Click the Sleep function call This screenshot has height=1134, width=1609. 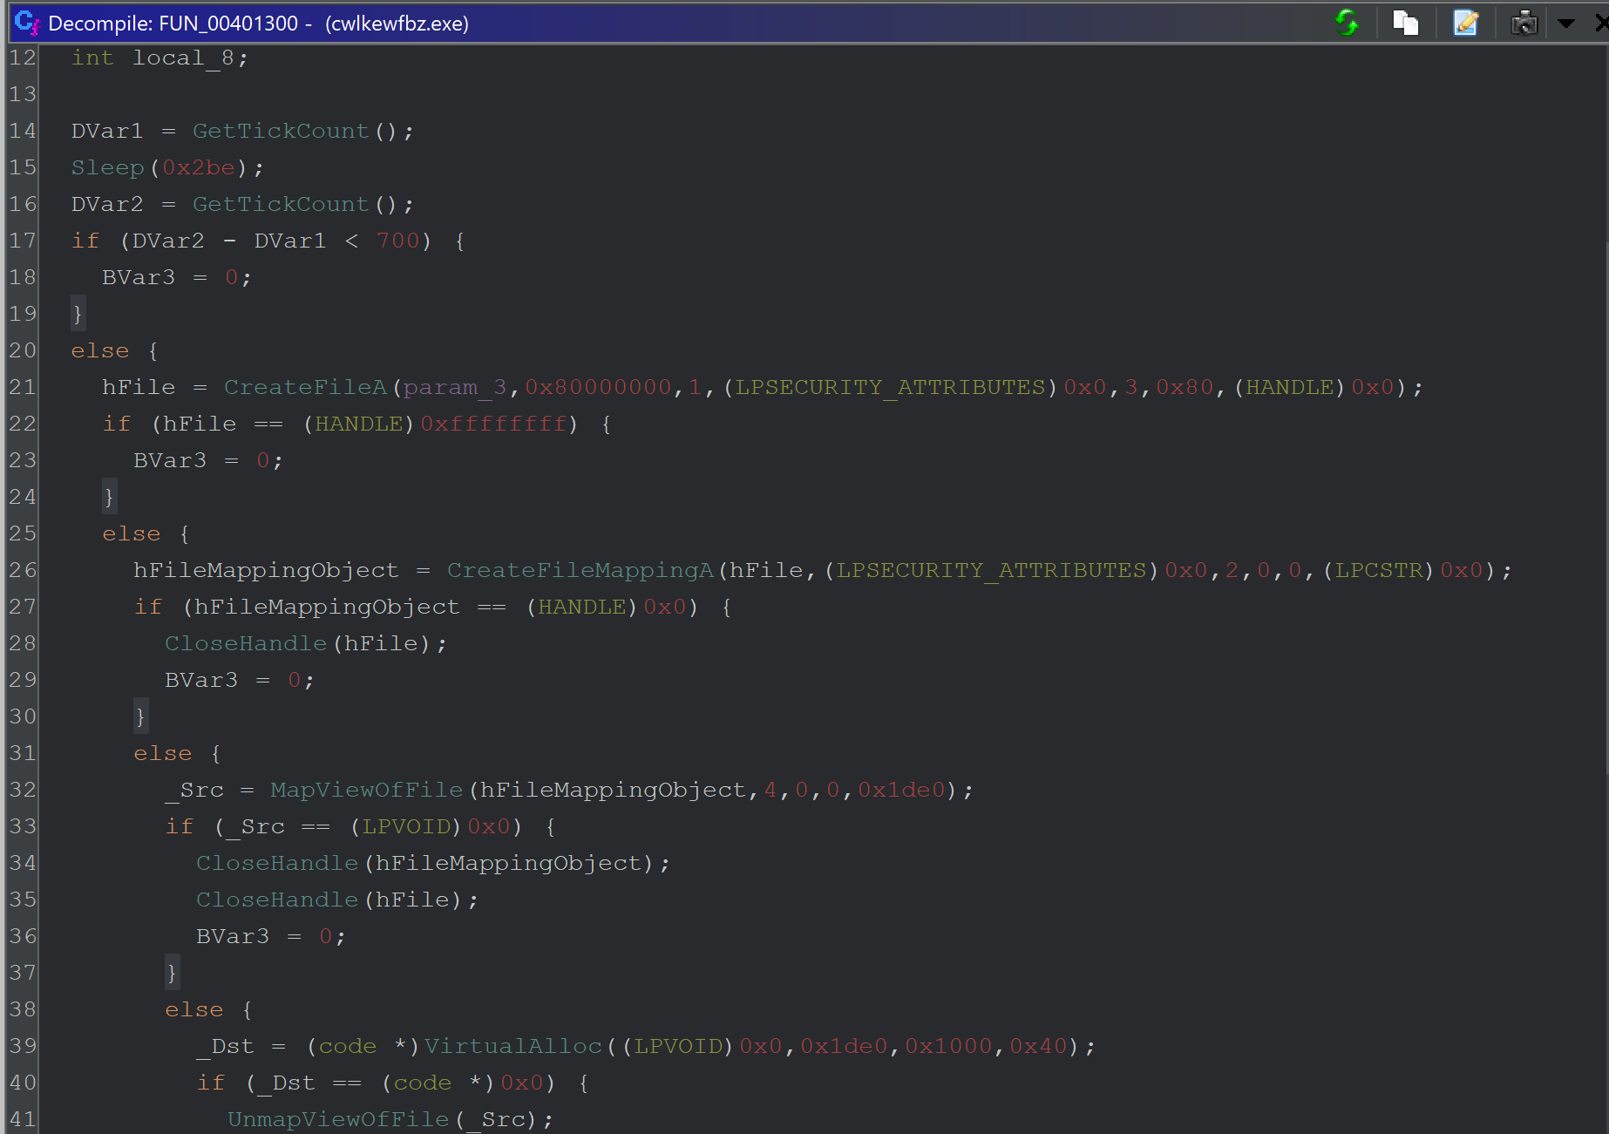pyautogui.click(x=107, y=167)
